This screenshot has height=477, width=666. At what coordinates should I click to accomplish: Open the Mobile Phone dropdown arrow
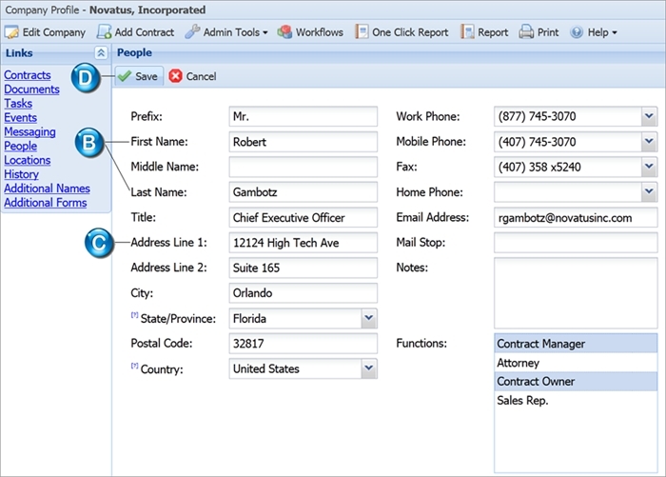click(x=649, y=142)
